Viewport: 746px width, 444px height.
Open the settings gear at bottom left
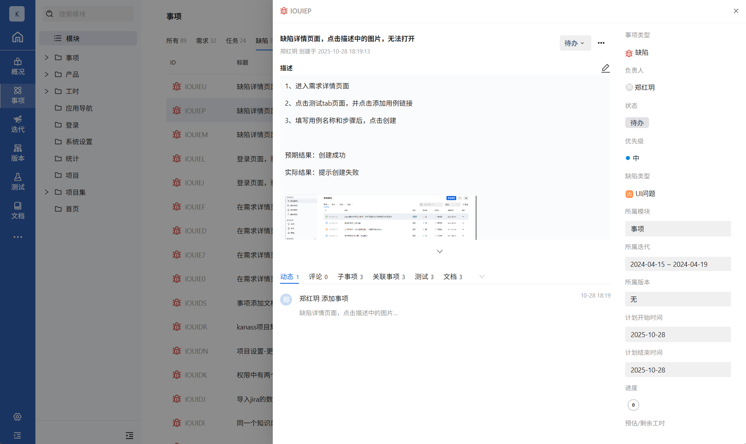(x=17, y=417)
